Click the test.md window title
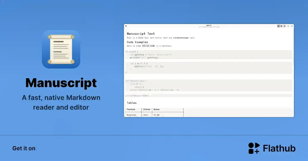Screen dimensions: 308x161 point(209,25)
